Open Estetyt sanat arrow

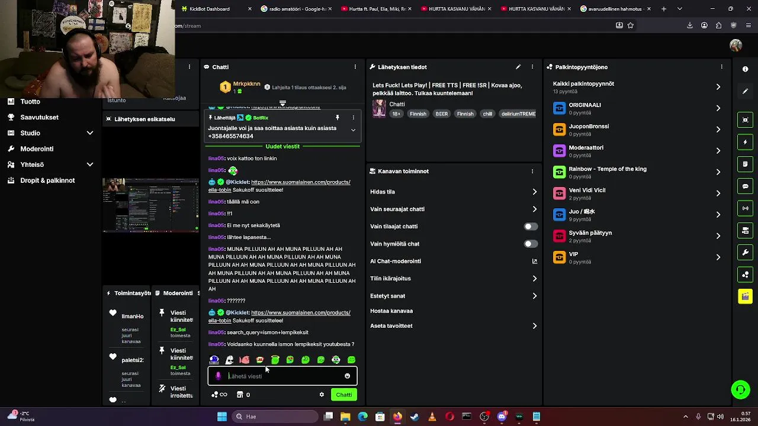point(534,296)
